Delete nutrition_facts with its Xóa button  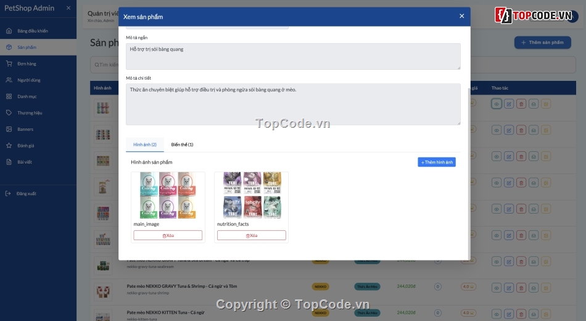[252, 235]
